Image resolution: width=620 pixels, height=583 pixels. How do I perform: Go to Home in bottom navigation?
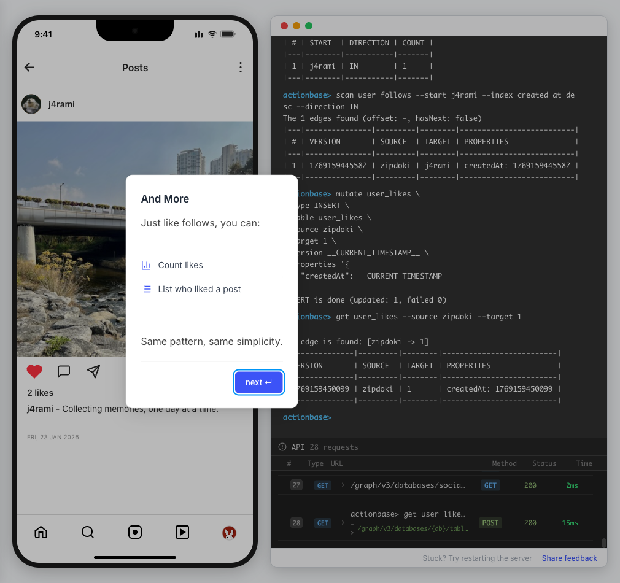(x=41, y=532)
